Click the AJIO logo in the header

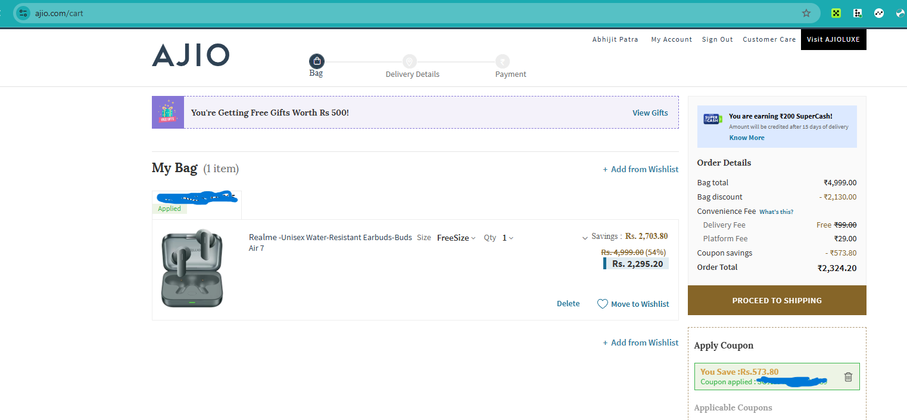pos(191,55)
